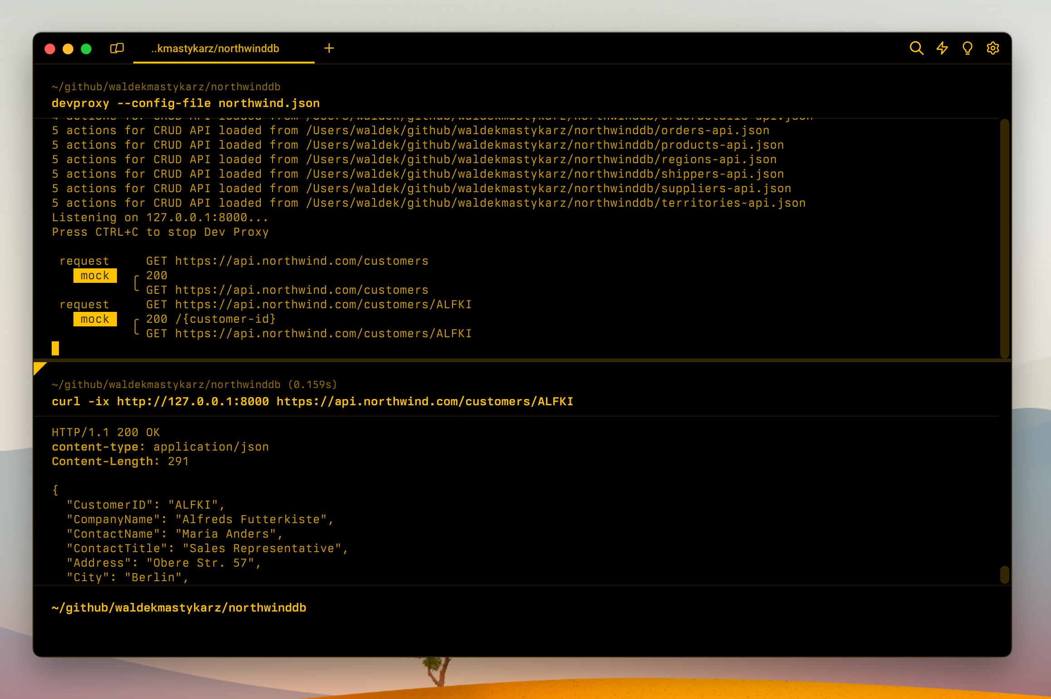Screen dimensions: 1051x699
Task: Click the ~/github/waldekmastykarz/northwinddb prompt path
Action: (x=166, y=87)
